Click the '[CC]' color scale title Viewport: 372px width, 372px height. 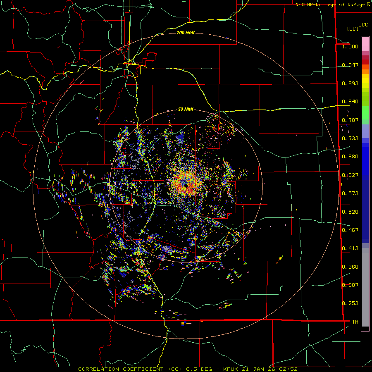[353, 29]
